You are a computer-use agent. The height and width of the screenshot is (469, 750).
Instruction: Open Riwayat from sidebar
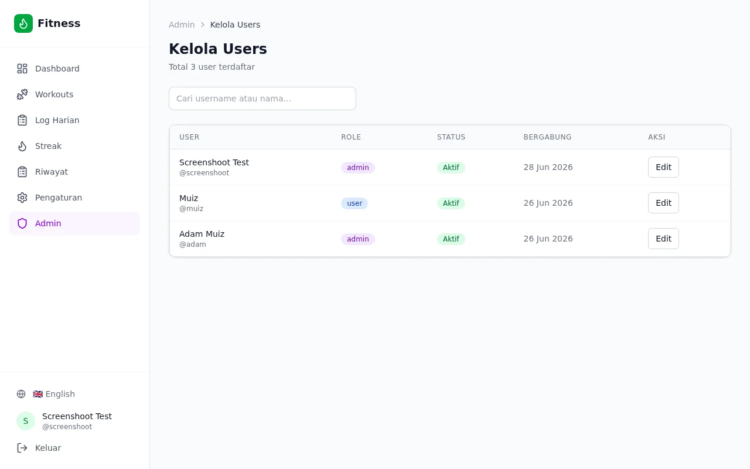[x=74, y=172]
